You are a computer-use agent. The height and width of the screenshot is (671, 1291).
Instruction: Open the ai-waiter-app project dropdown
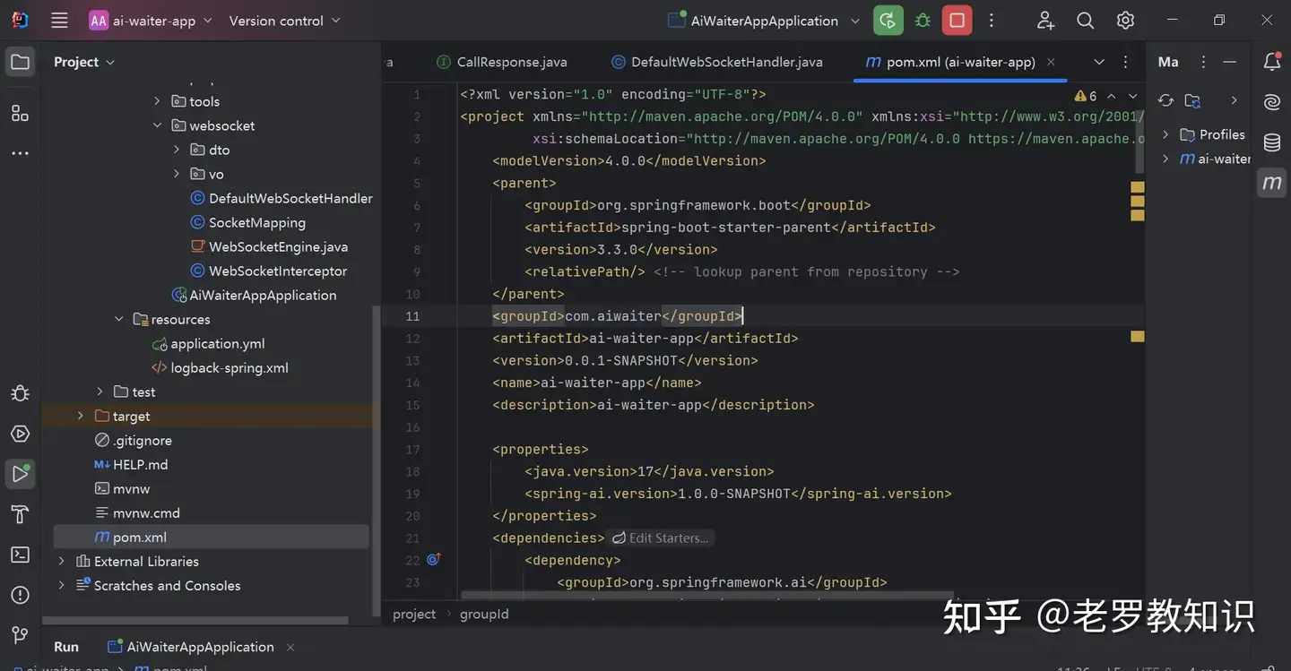click(151, 21)
